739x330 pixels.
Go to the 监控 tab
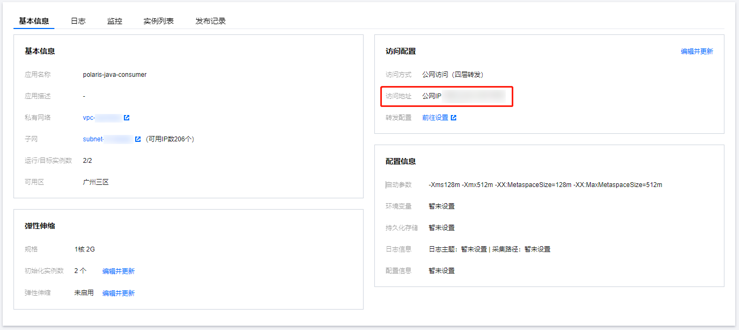(x=115, y=21)
